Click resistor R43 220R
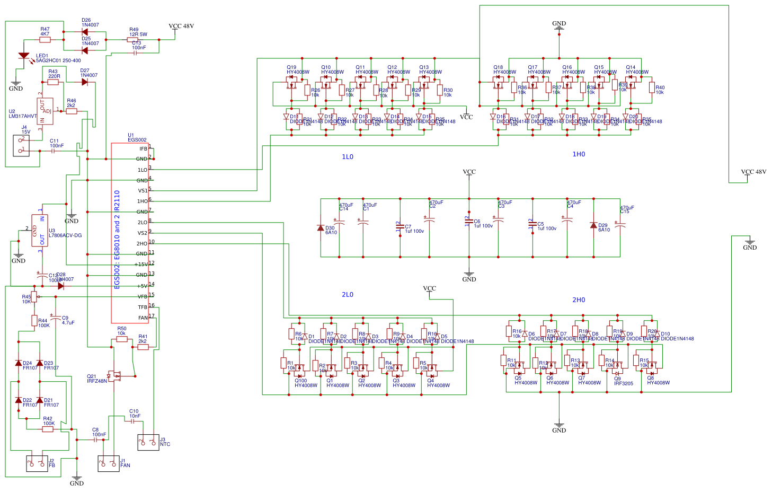772x492 pixels. (53, 82)
